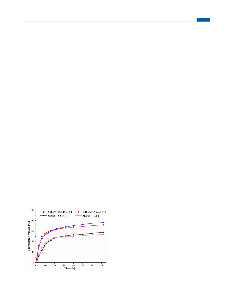
Task: Select the red circle legend marker
Action: 79,212
